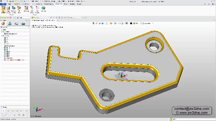The height and width of the screenshot is (121, 216).
Task: Open the All filter dropdown
Action: (25, 17)
